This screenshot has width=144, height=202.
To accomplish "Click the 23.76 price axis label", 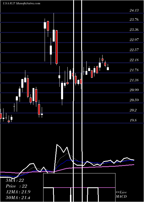I will [x=134, y=20].
